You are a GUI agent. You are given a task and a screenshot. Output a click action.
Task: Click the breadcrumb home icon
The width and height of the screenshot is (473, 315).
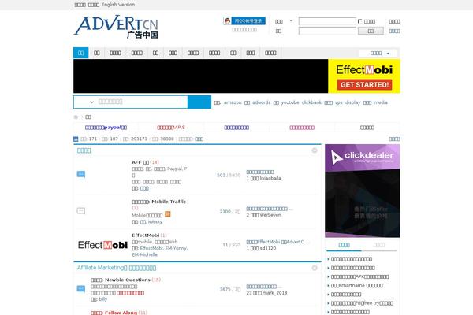click(76, 117)
